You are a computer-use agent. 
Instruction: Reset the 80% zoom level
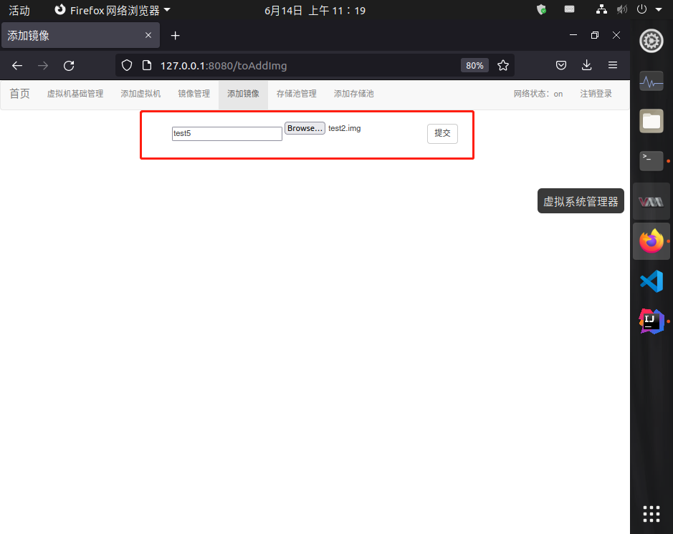(474, 66)
